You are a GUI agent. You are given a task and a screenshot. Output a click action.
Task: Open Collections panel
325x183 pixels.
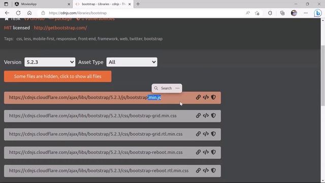pyautogui.click(x=282, y=13)
